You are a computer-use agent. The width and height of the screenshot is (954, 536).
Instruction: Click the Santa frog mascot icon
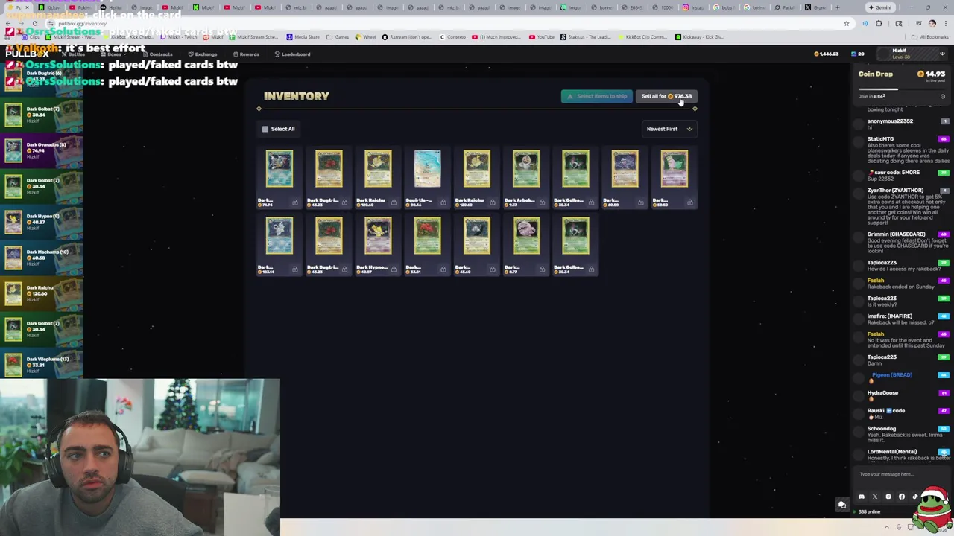[x=934, y=510]
